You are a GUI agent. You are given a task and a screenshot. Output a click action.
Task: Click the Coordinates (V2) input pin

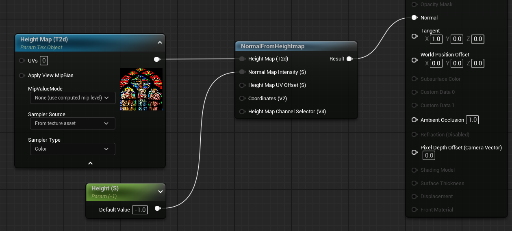tap(242, 98)
